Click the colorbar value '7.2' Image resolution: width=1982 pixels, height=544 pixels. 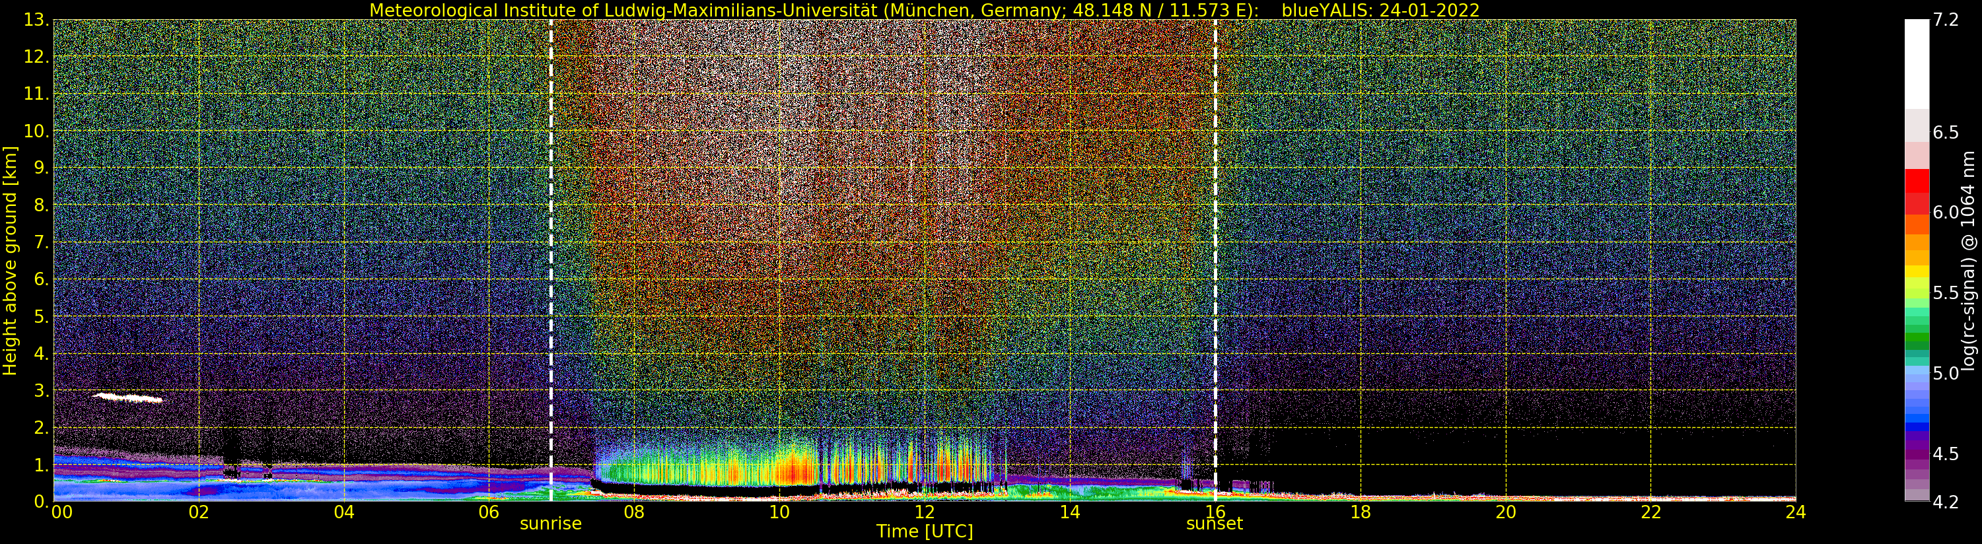click(1946, 20)
